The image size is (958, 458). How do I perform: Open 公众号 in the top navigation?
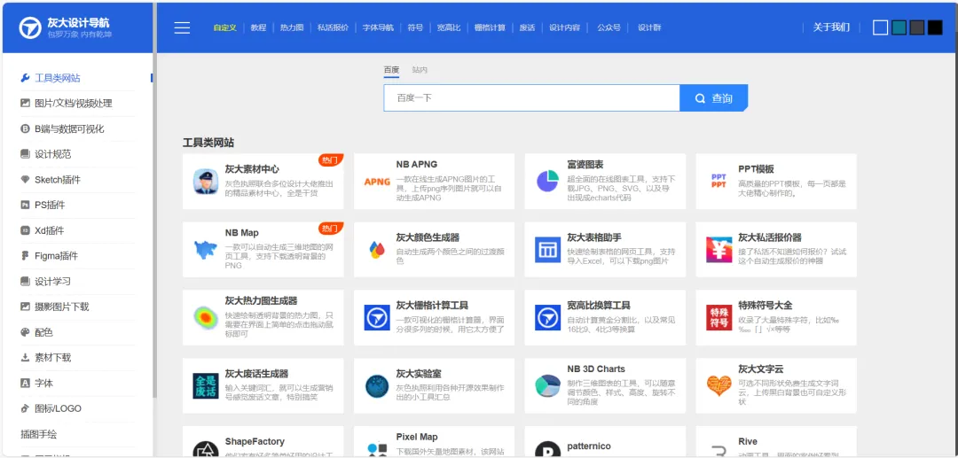click(609, 27)
